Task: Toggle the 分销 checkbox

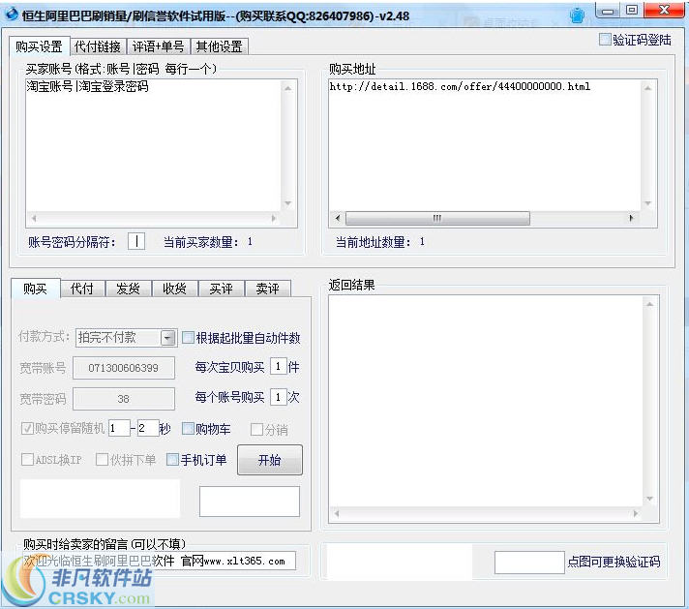Action: tap(256, 429)
